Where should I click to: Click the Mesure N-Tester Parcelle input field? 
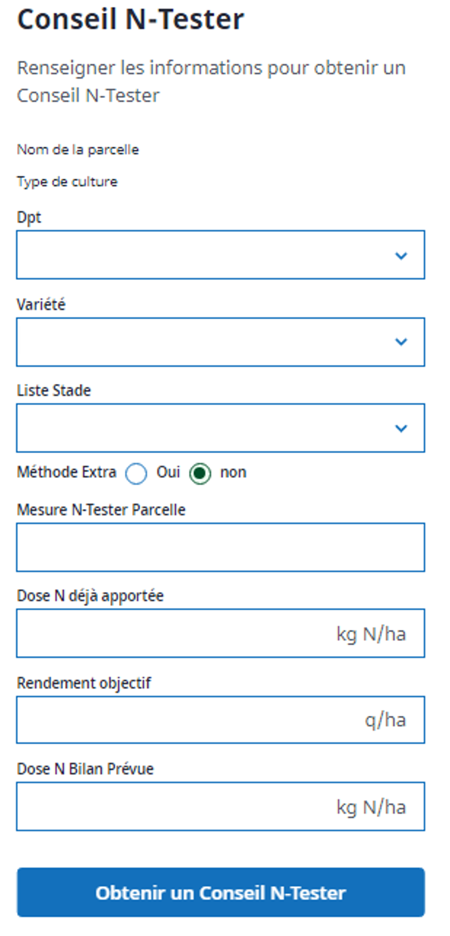220,547
